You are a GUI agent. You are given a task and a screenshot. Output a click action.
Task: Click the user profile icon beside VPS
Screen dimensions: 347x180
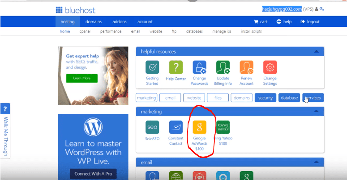[x=317, y=9]
